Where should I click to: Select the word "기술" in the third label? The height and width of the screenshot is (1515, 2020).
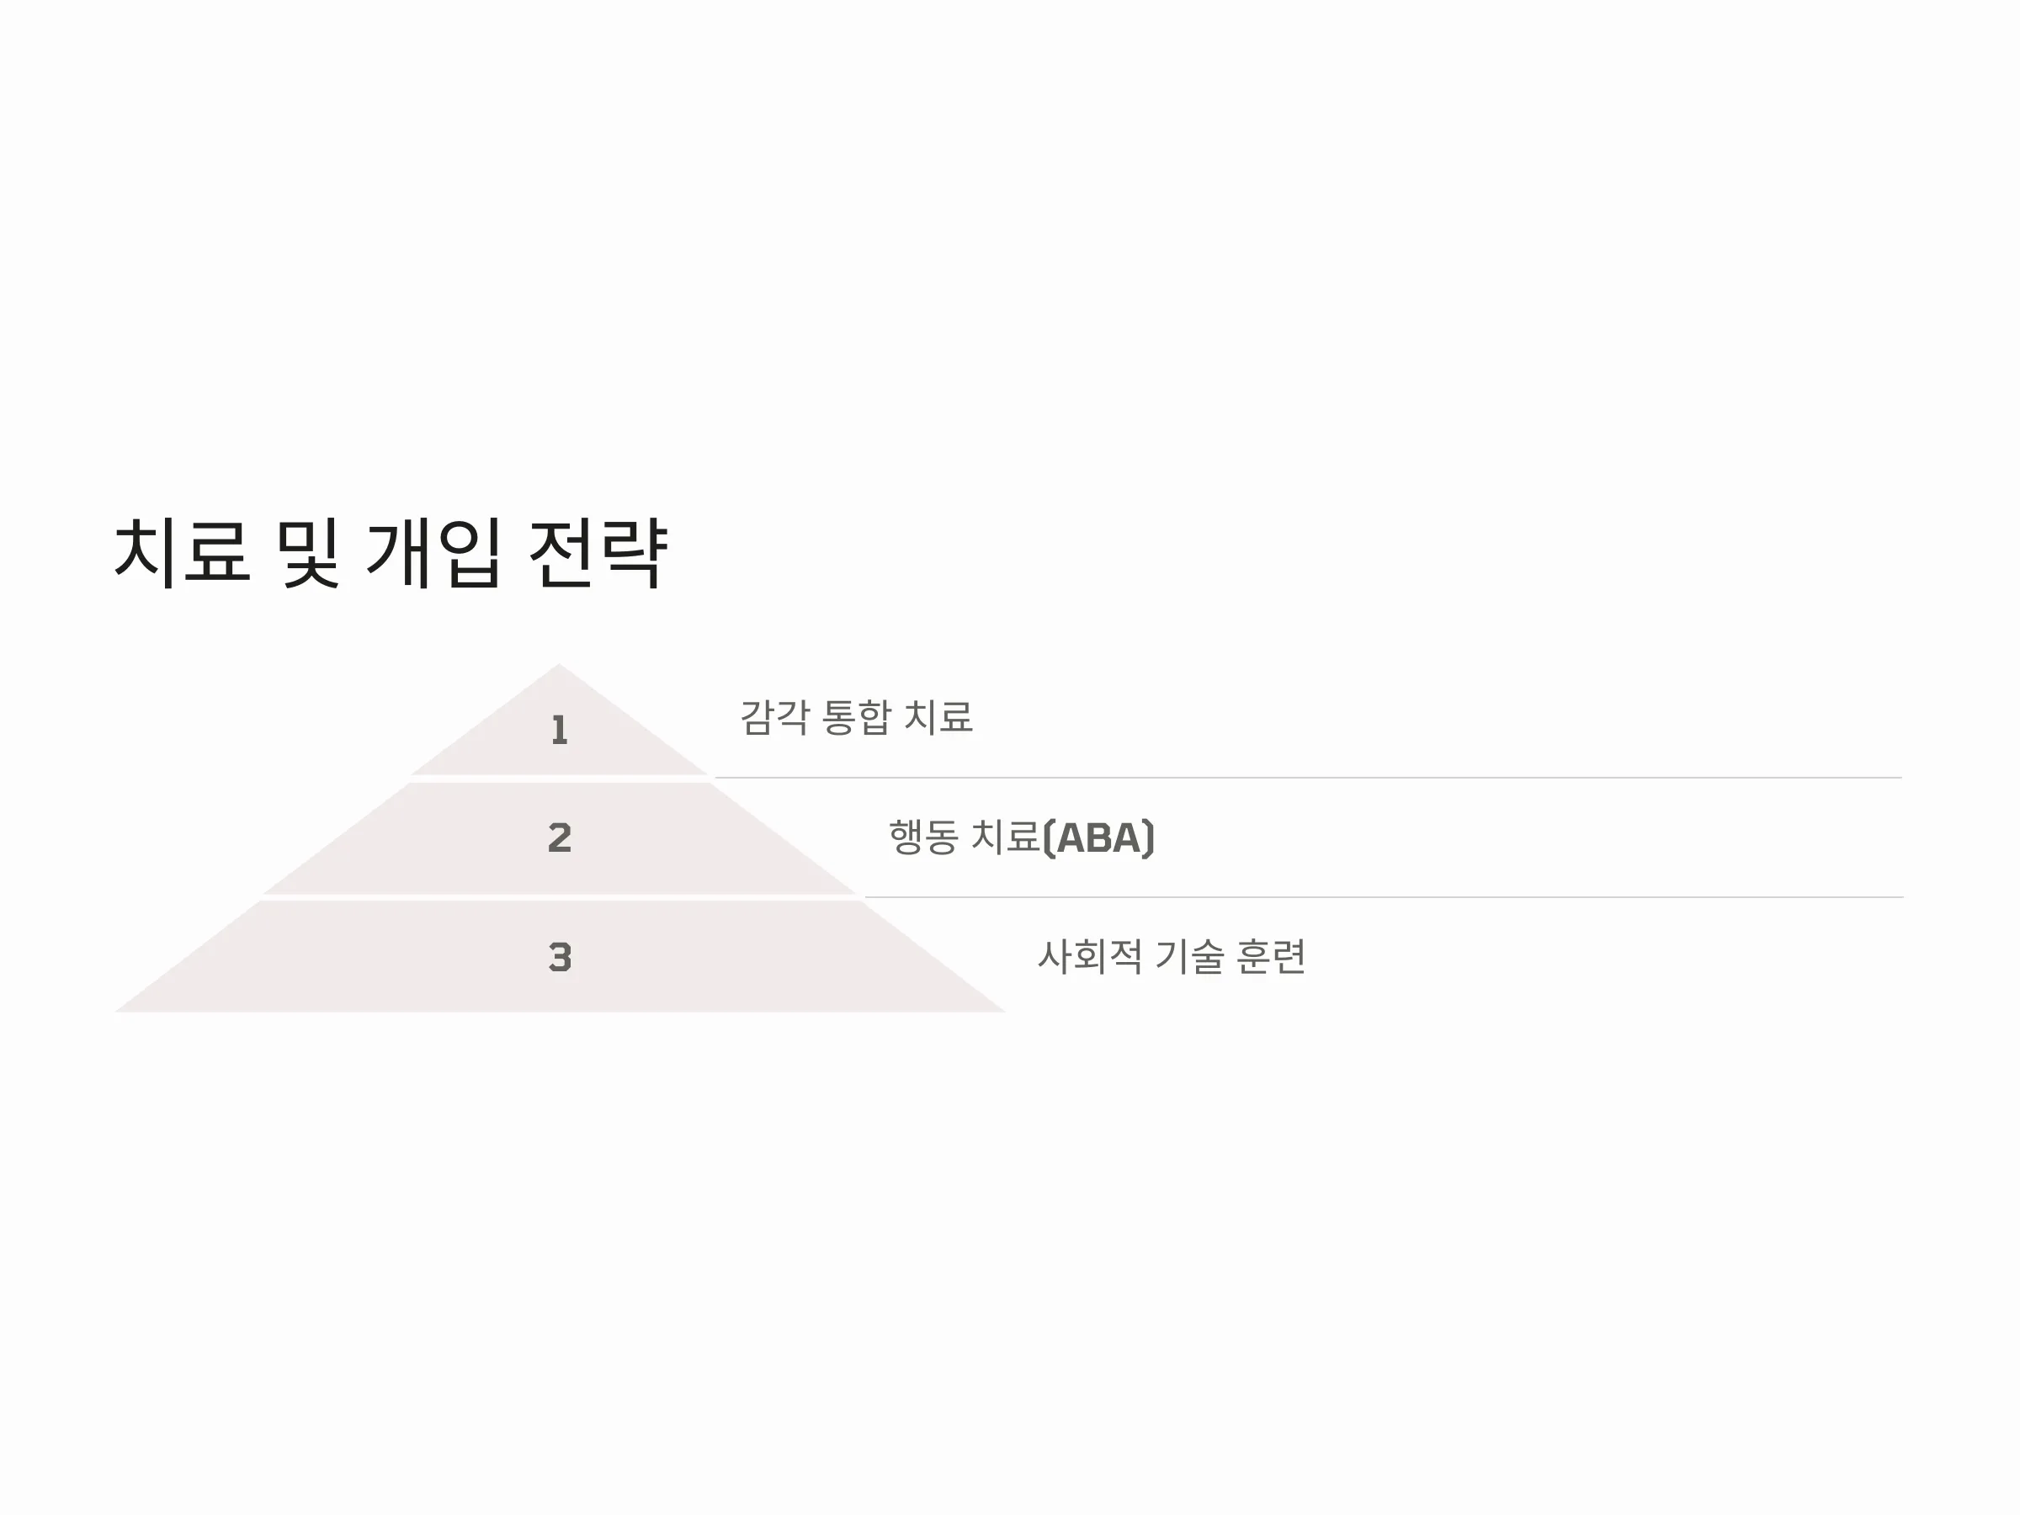pyautogui.click(x=1189, y=957)
